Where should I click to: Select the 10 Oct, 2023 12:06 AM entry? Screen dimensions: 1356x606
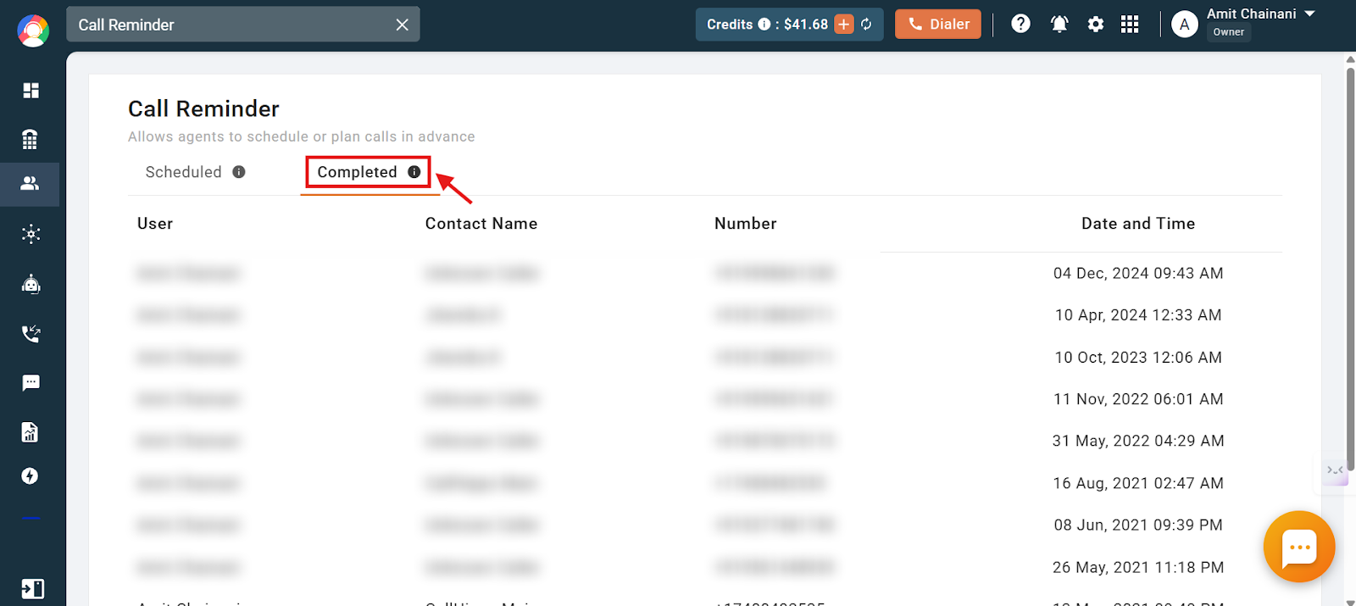(x=1138, y=357)
